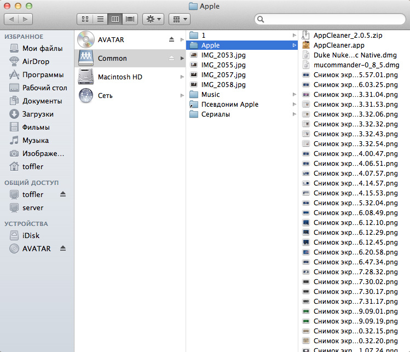Open the arrange items dropdown
Image resolution: width=410 pixels, height=352 pixels.
tap(179, 19)
